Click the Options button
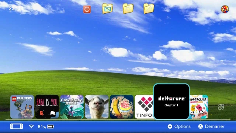This screenshot has width=236, height=133. tap(179, 126)
